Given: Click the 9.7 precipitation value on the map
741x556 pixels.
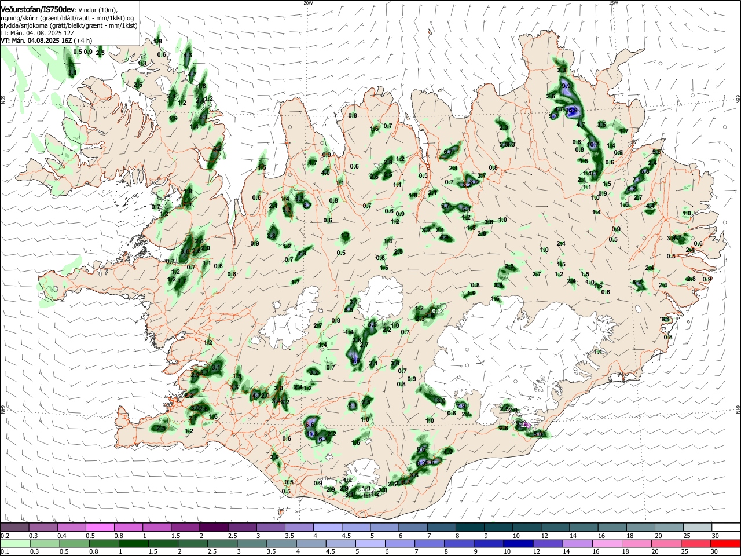Looking at the screenshot, I should tap(553, 116).
